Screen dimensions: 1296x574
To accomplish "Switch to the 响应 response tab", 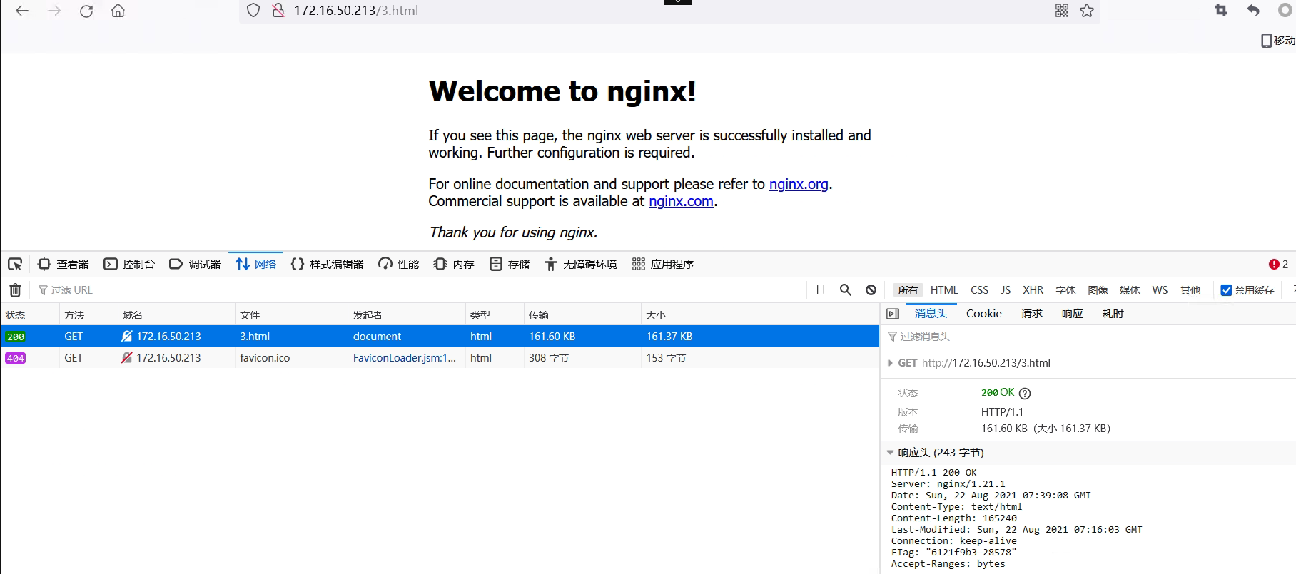I will click(1072, 314).
